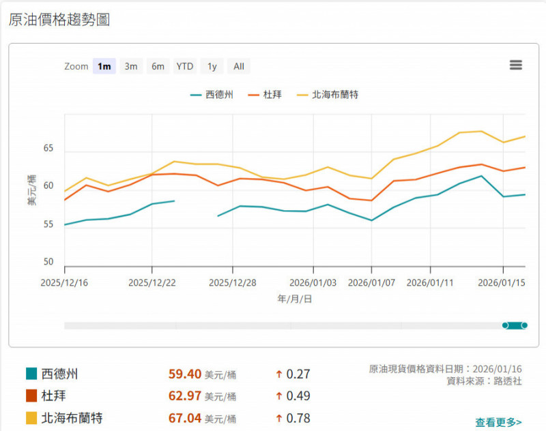Screen dimensions: 546x431
Task: Select the 1m zoom range
Action: point(104,66)
